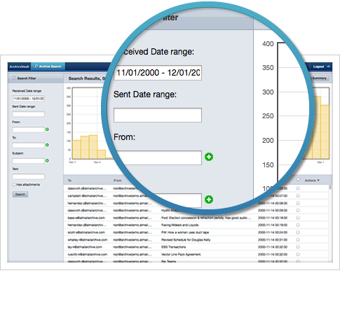Image resolution: width=340 pixels, height=315 pixels.
Task: Select the Revised Schedule for Douglas Kelly row circle
Action: [298, 239]
